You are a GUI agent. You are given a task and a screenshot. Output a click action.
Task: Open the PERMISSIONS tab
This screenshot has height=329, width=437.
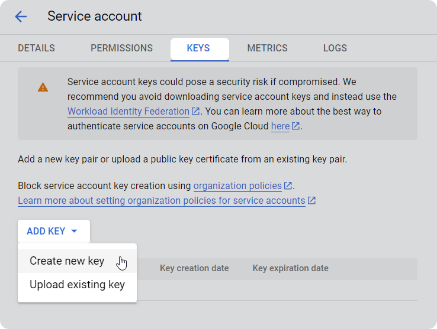[122, 48]
